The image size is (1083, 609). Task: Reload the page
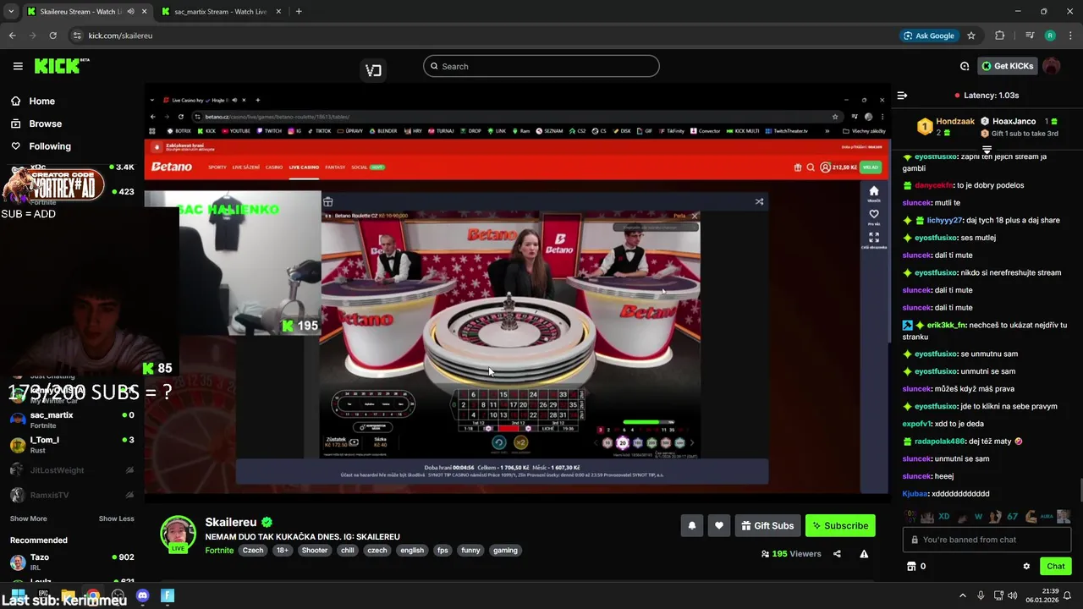tap(52, 36)
